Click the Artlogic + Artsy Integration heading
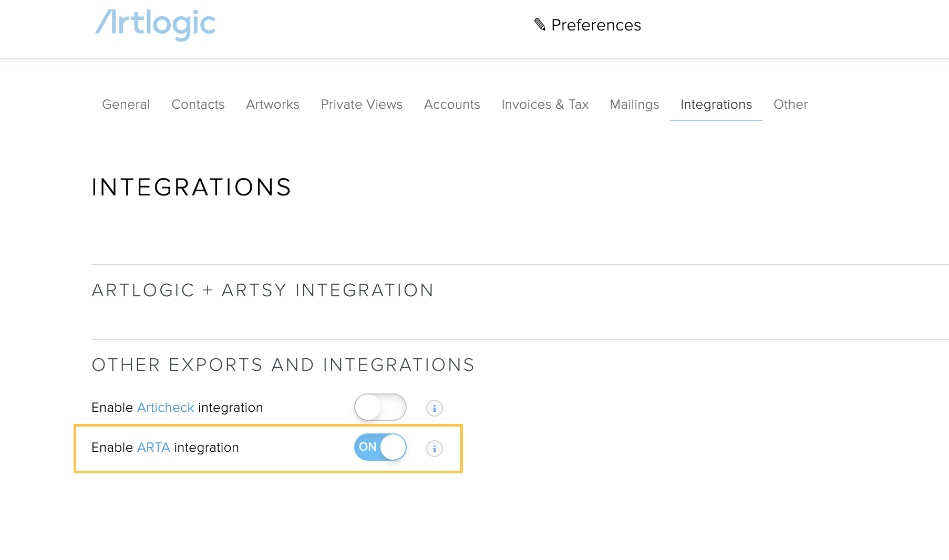Image resolution: width=949 pixels, height=560 pixels. 263,291
